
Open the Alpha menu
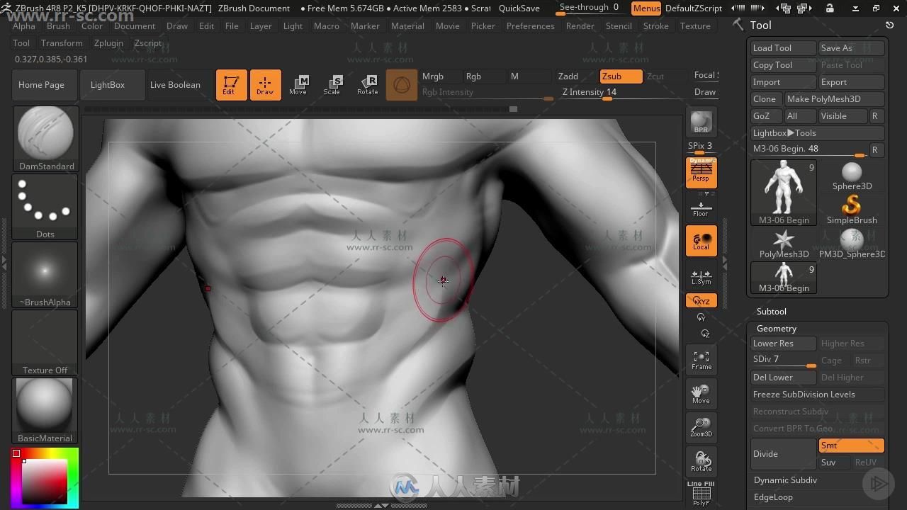24,25
